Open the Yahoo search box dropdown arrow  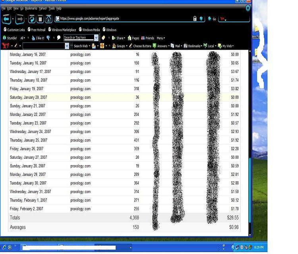point(67,46)
